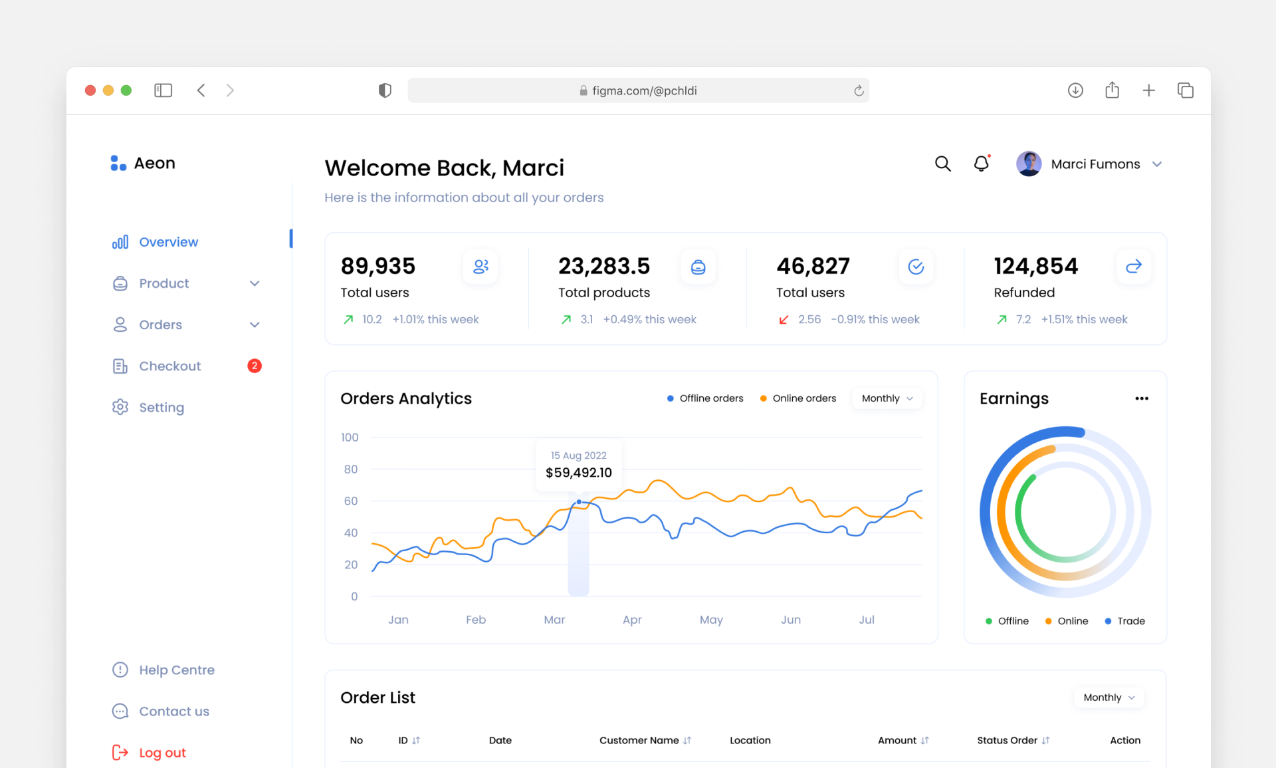Click the Log out exit icon
Screen dimensions: 1276x768
[x=120, y=752]
